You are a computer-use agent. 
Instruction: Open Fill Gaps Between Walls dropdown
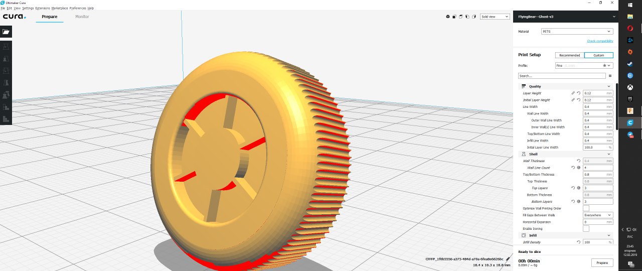point(598,215)
